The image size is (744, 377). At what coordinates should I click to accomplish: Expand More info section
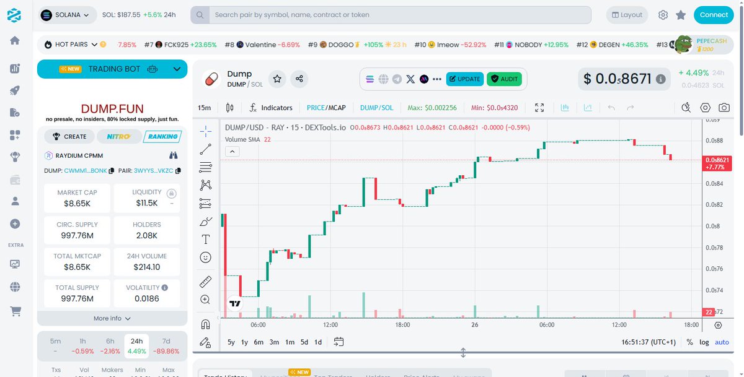(x=112, y=318)
